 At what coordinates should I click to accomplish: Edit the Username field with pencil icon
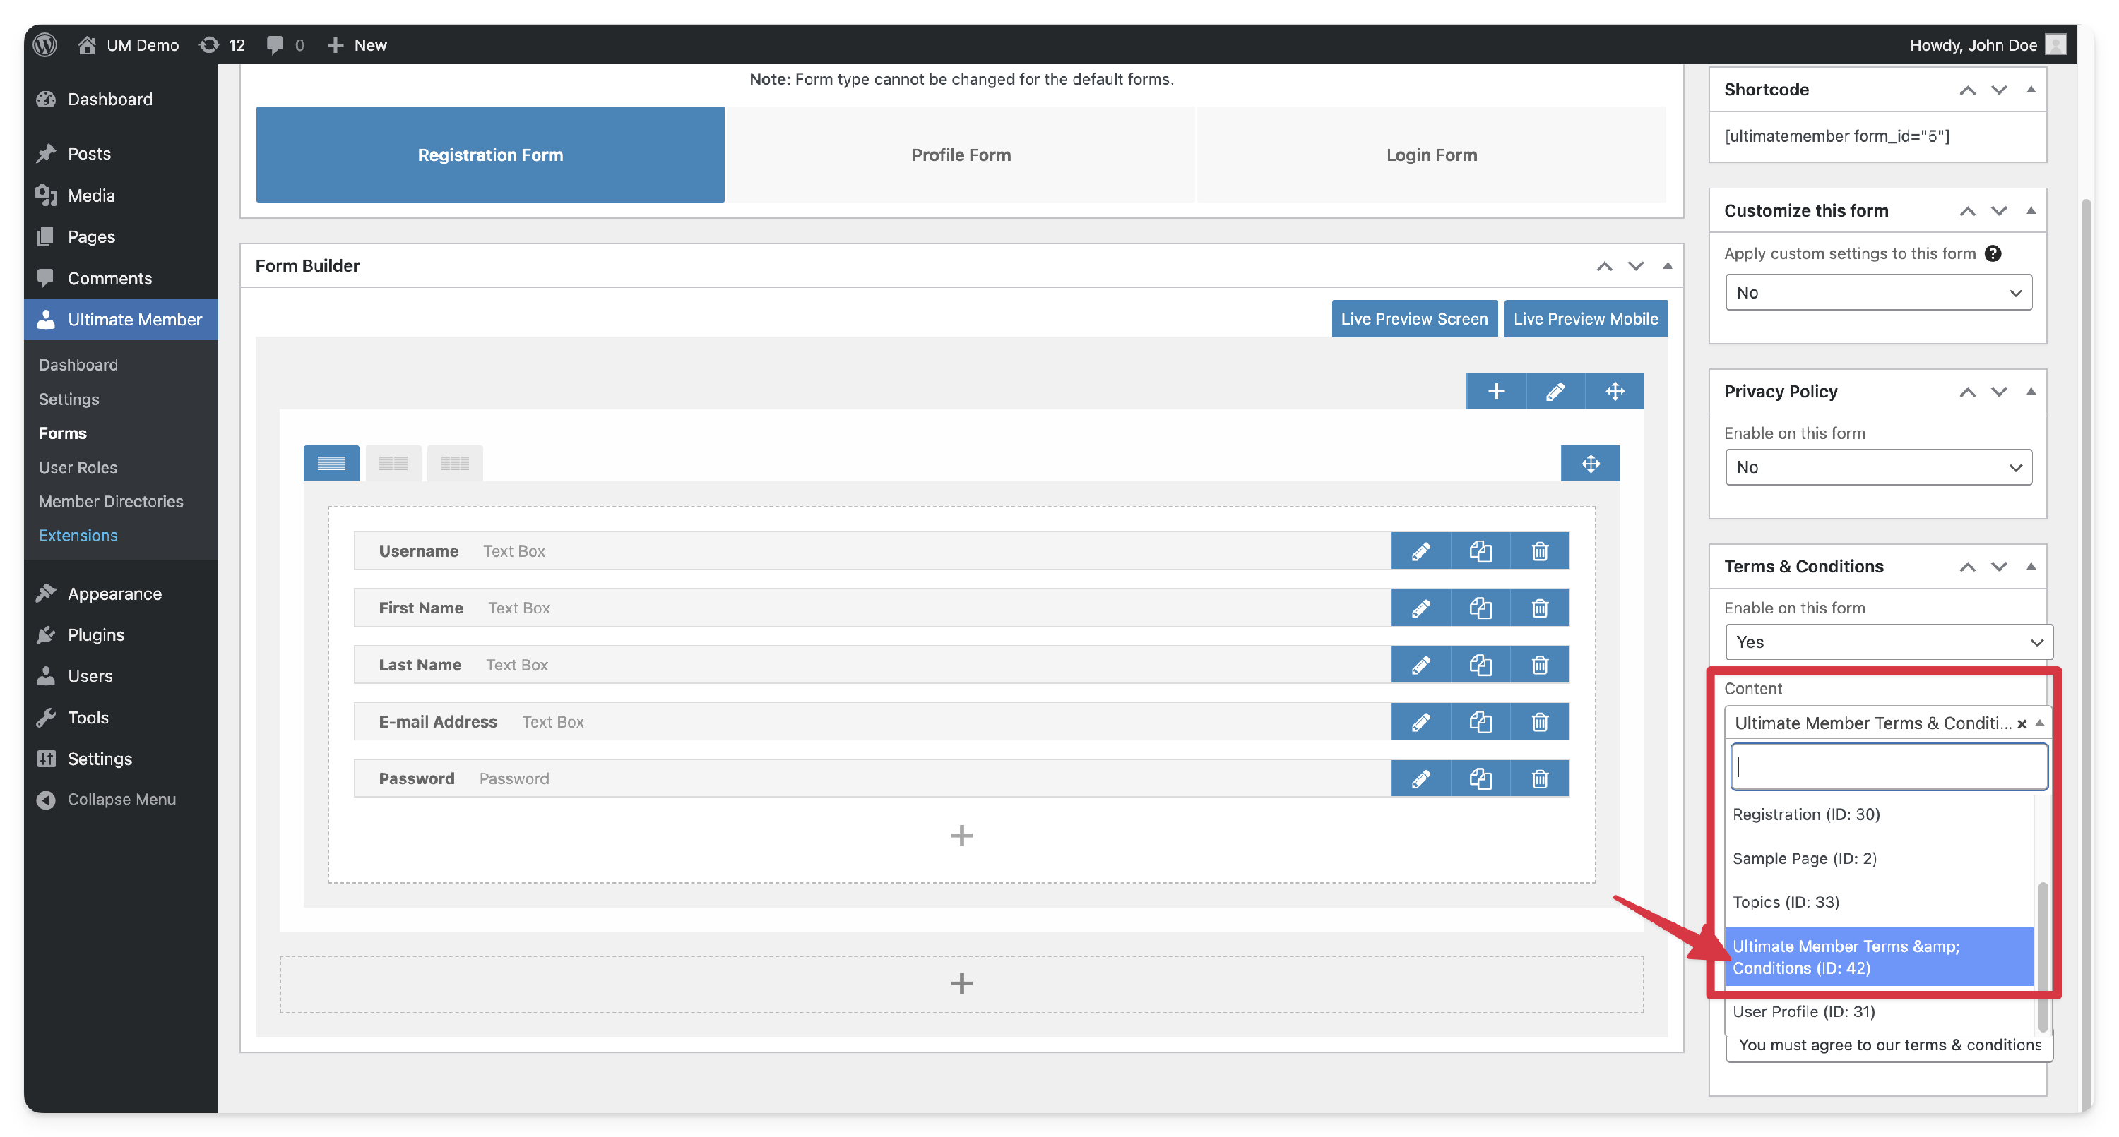tap(1420, 551)
